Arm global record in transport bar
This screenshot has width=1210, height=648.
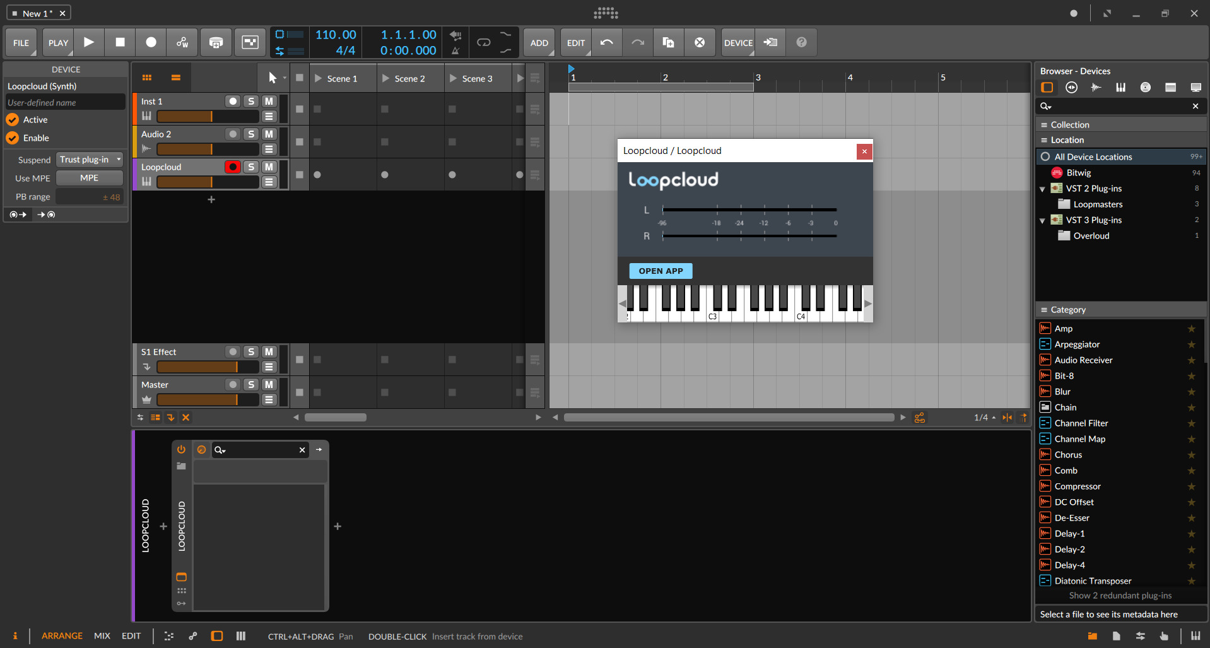tap(151, 42)
